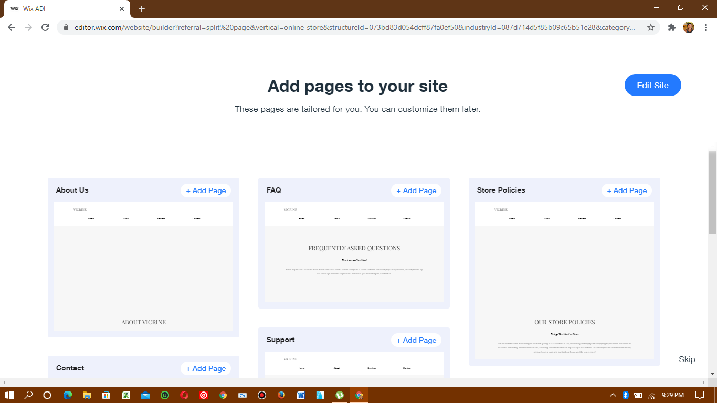Open the Mail app from the taskbar

tap(145, 395)
